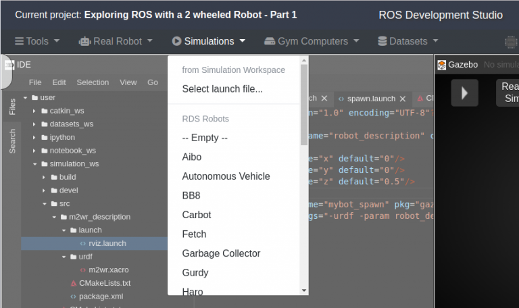
Task: Click the dropdown scrollbar thumb
Action: (304, 105)
